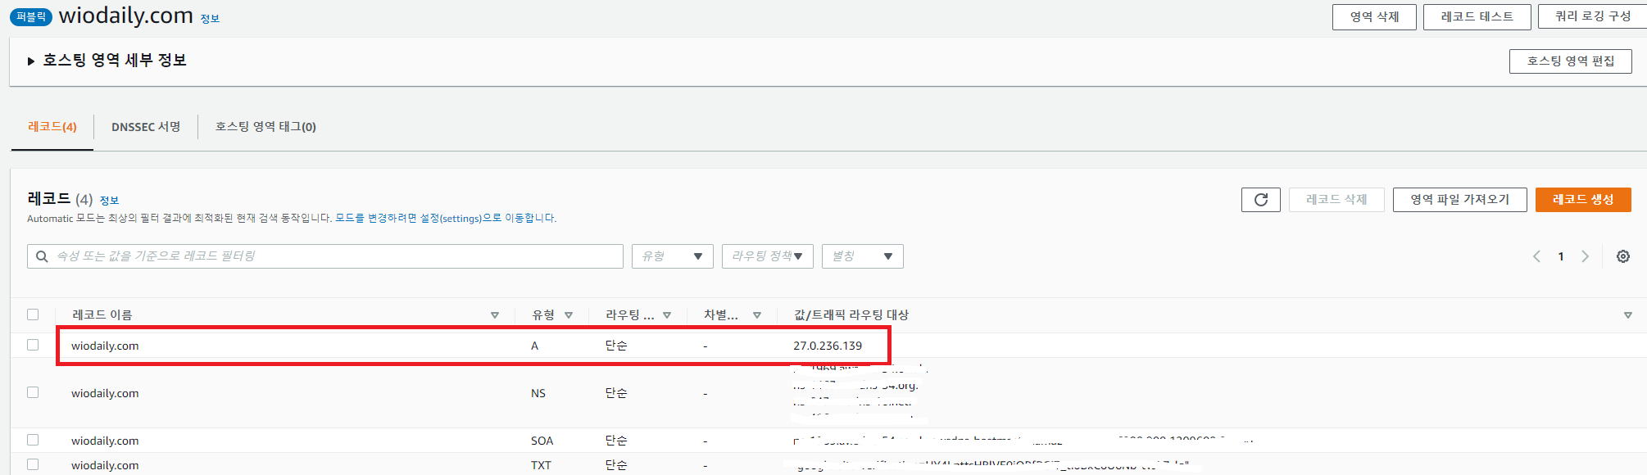Follow the settings link to change mode
The image size is (1647, 475).
tap(446, 219)
